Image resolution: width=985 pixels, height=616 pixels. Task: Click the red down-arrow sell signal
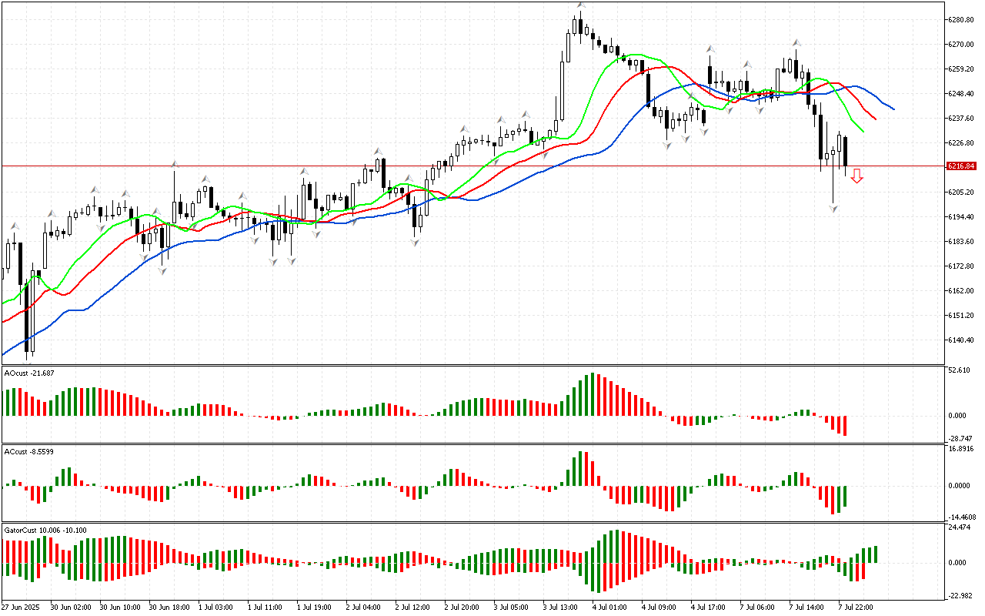click(x=856, y=176)
